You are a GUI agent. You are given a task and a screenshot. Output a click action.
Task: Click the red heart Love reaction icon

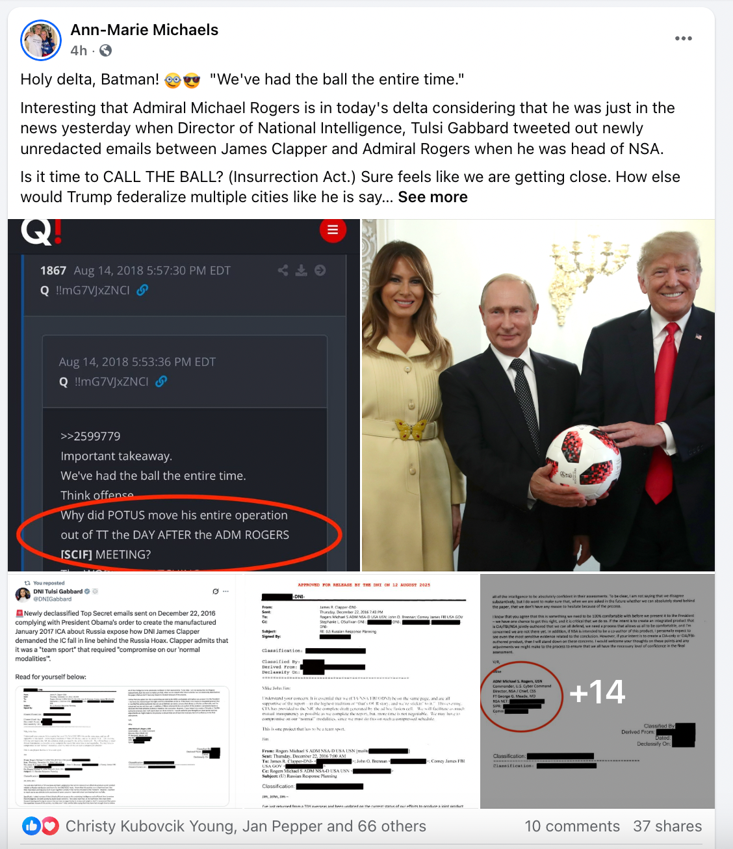click(x=50, y=826)
